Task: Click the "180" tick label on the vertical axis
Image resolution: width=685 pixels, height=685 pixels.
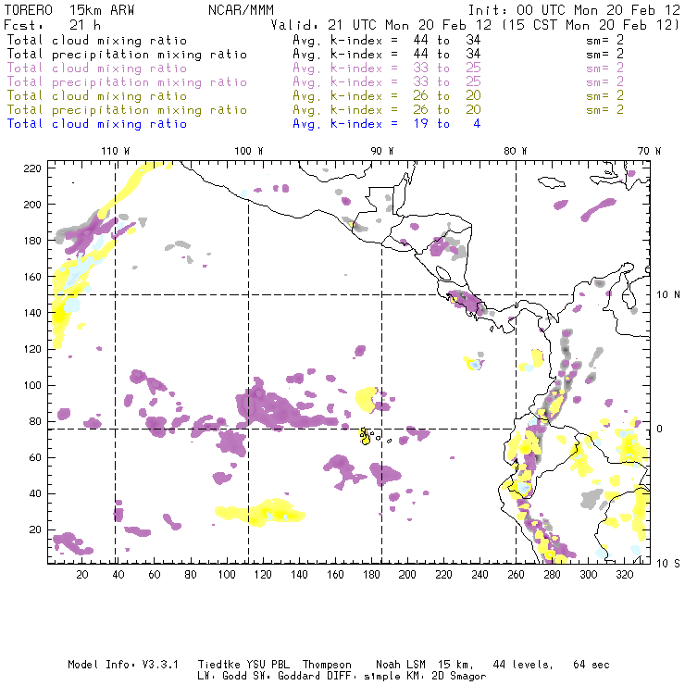Action: [x=32, y=241]
